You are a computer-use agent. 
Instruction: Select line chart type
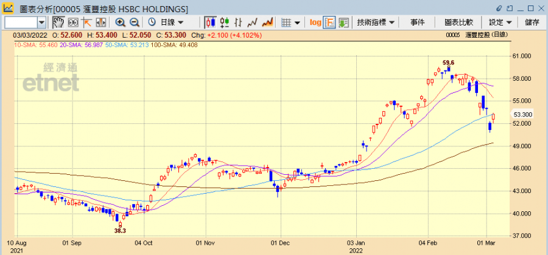[x=252, y=22]
